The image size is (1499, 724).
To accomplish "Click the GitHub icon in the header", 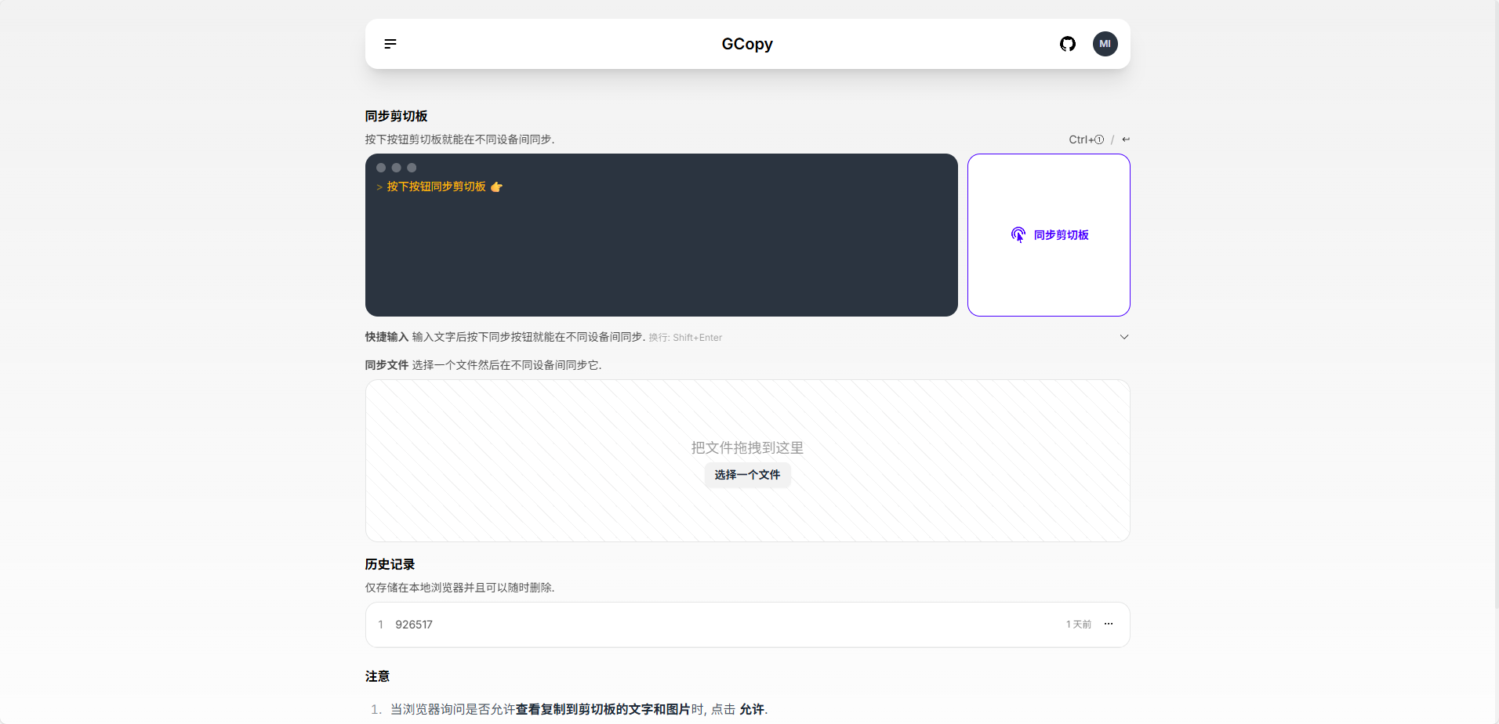I will pos(1068,44).
